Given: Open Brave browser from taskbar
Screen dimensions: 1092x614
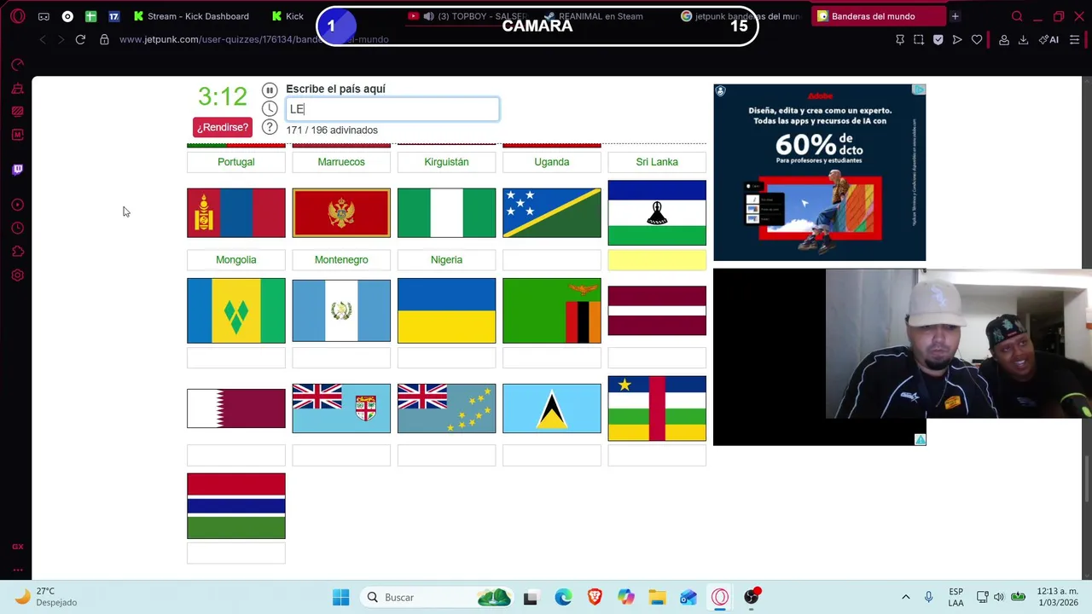Looking at the screenshot, I should click(x=595, y=597).
